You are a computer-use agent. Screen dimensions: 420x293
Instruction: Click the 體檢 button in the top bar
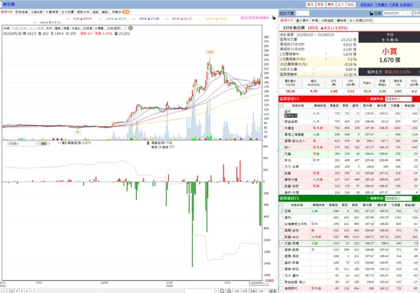(x=330, y=5)
